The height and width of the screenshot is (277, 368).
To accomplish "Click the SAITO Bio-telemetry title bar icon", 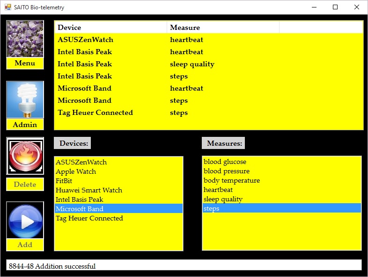I will coord(7,7).
